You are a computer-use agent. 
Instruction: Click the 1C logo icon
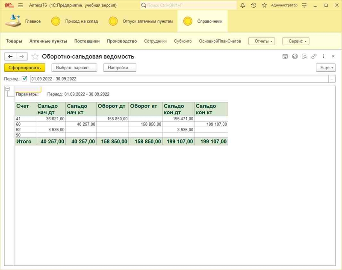coord(9,5)
